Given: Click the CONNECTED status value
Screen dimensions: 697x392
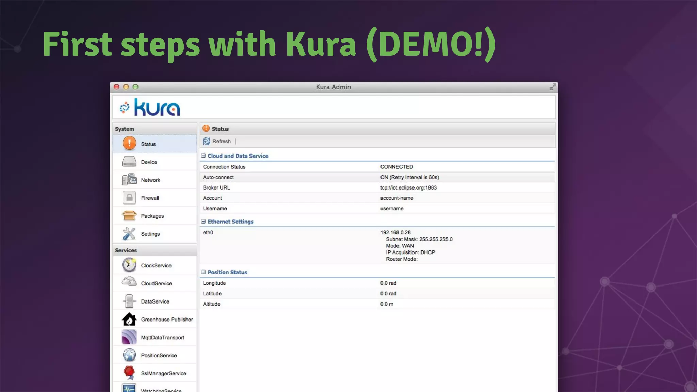Looking at the screenshot, I should 396,167.
